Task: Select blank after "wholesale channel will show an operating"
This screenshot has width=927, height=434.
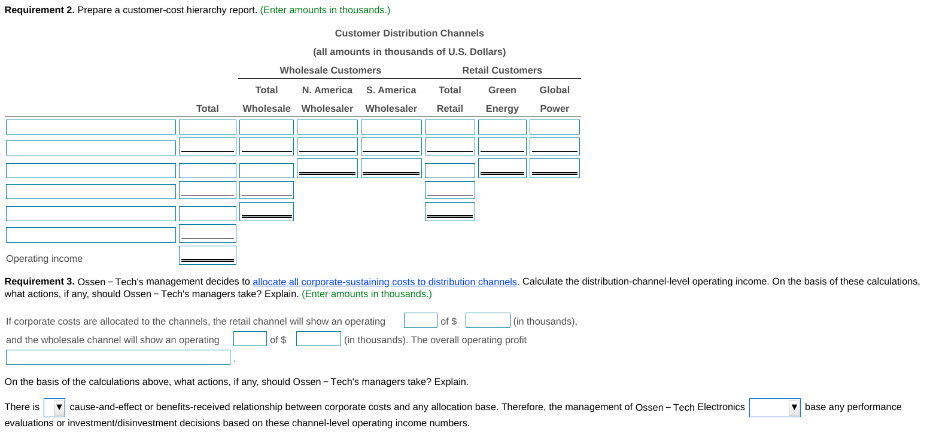Action: [250, 339]
